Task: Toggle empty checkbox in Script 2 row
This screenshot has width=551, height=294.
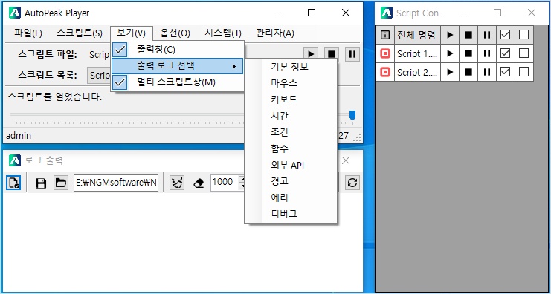Action: point(524,72)
